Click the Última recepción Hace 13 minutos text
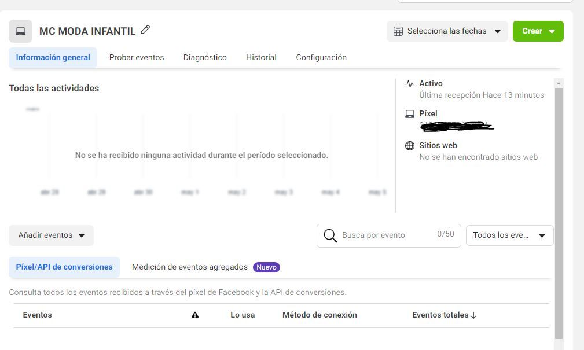This screenshot has width=584, height=350. coord(482,95)
